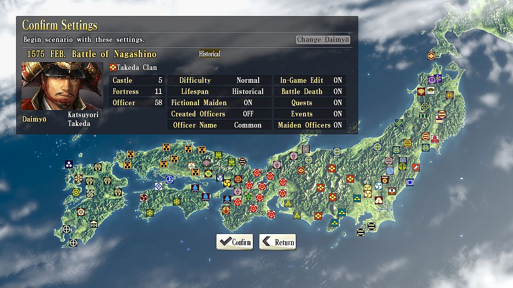Select the Officer 58 row

point(137,103)
